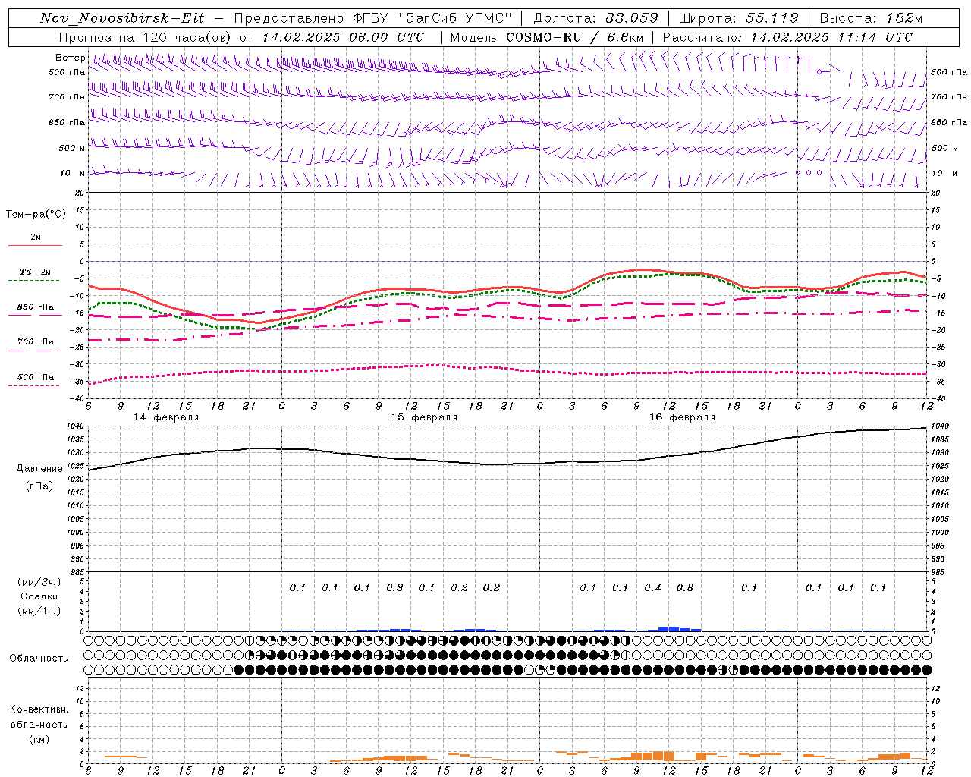This screenshot has height=777, width=971.
Task: Click the Тем-ра(°C) panel label
Action: point(36,215)
